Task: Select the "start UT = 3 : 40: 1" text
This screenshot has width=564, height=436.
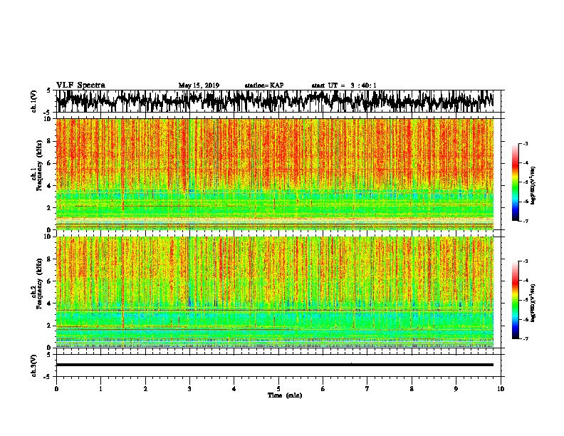Action: [344, 85]
